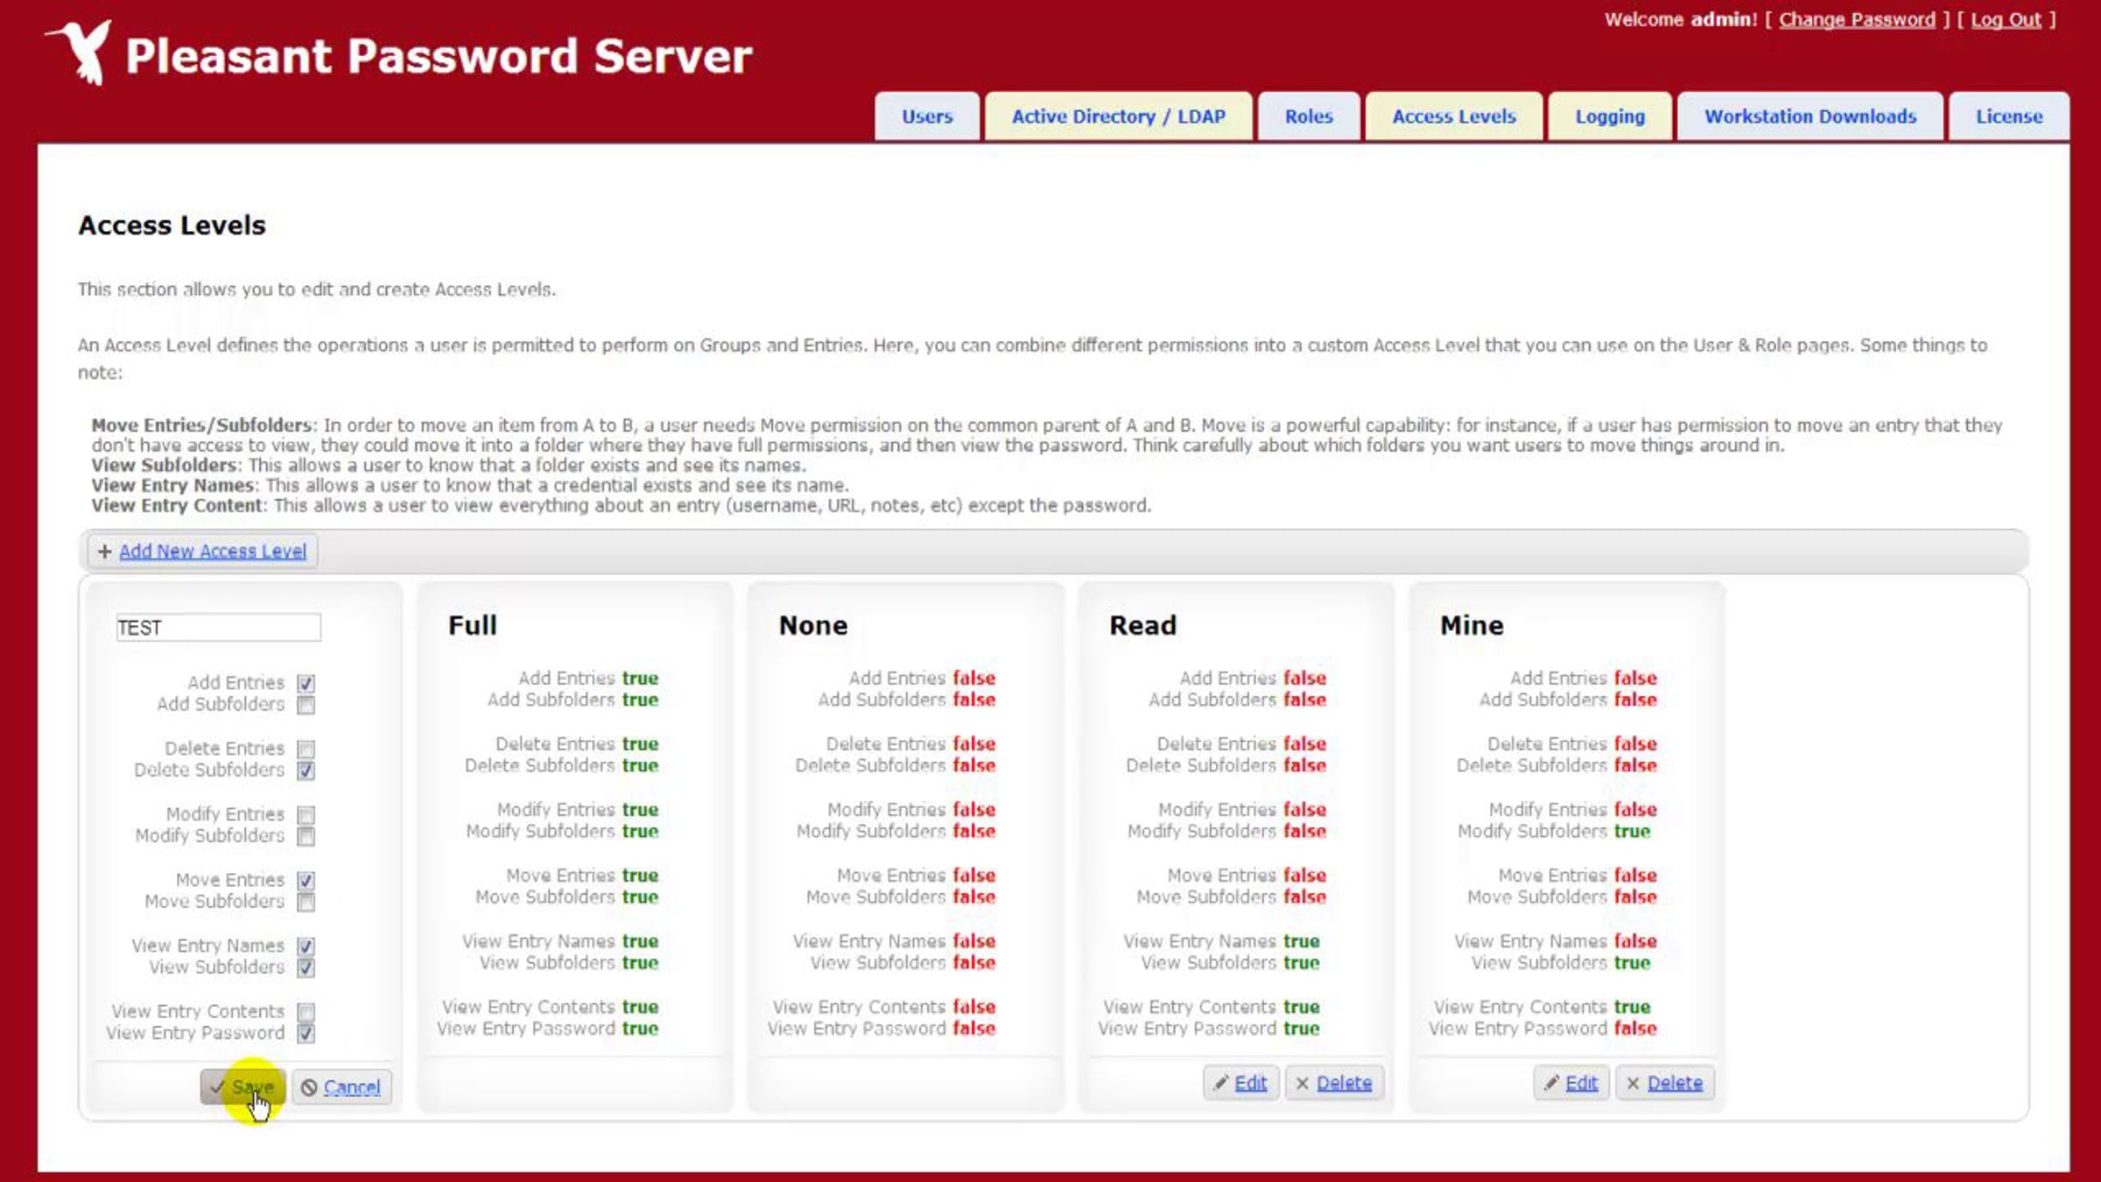
Task: Switch to Active Directory / LDAP tab
Action: pyautogui.click(x=1118, y=116)
